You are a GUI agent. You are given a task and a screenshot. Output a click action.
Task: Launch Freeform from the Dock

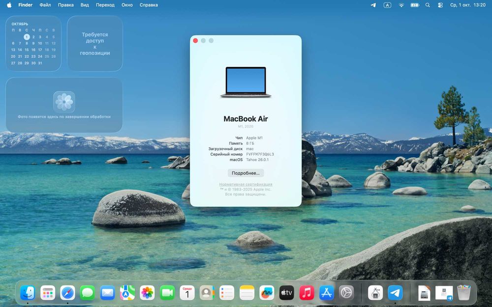pos(267,293)
